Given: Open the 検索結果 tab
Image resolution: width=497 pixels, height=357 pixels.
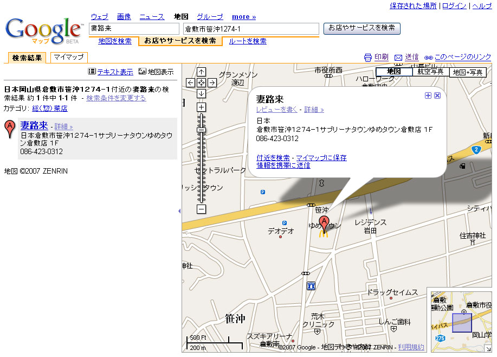Looking at the screenshot, I should 27,58.
